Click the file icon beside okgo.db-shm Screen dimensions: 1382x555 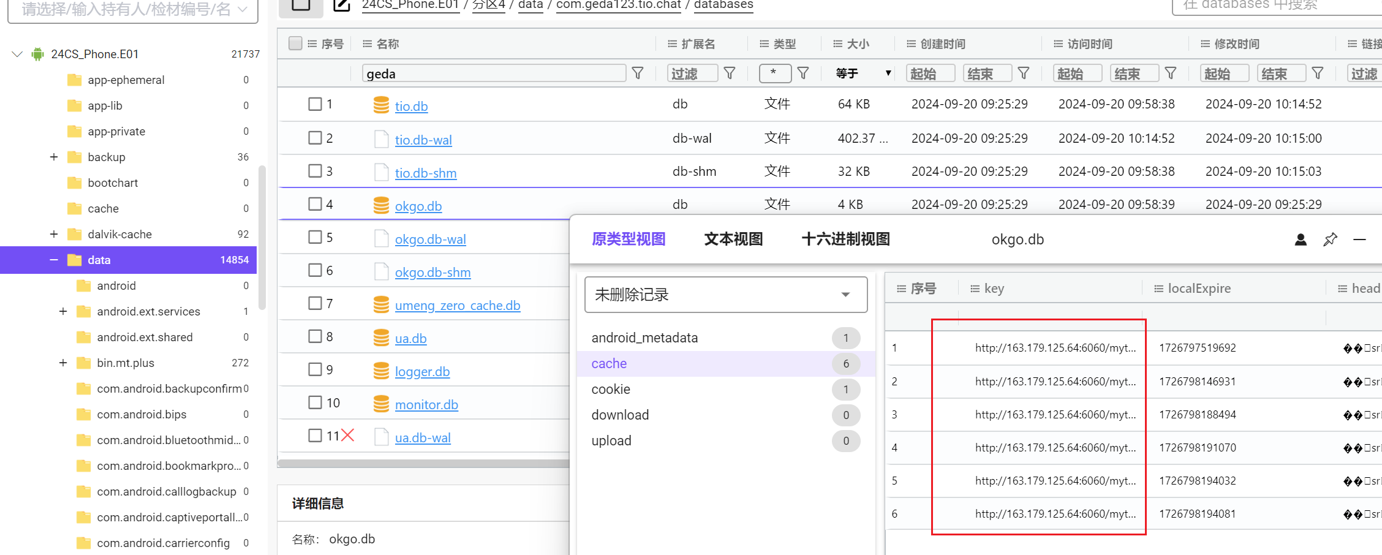381,271
